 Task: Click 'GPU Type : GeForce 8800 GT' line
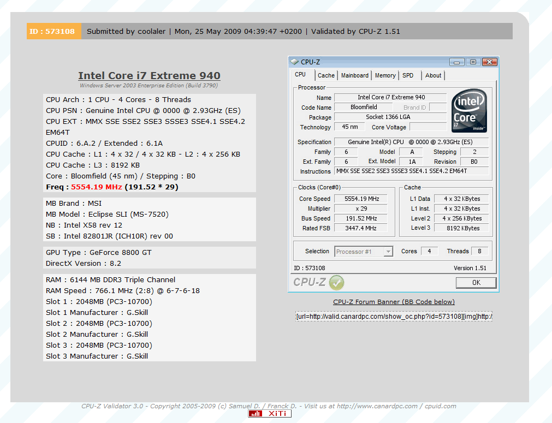click(99, 252)
